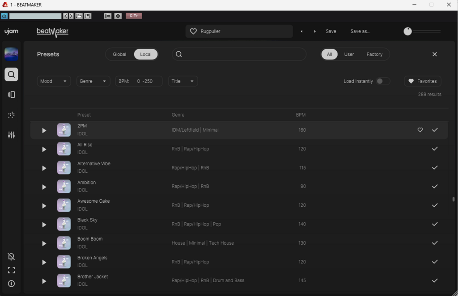Go to the next preset with the right arrow

pos(315,31)
